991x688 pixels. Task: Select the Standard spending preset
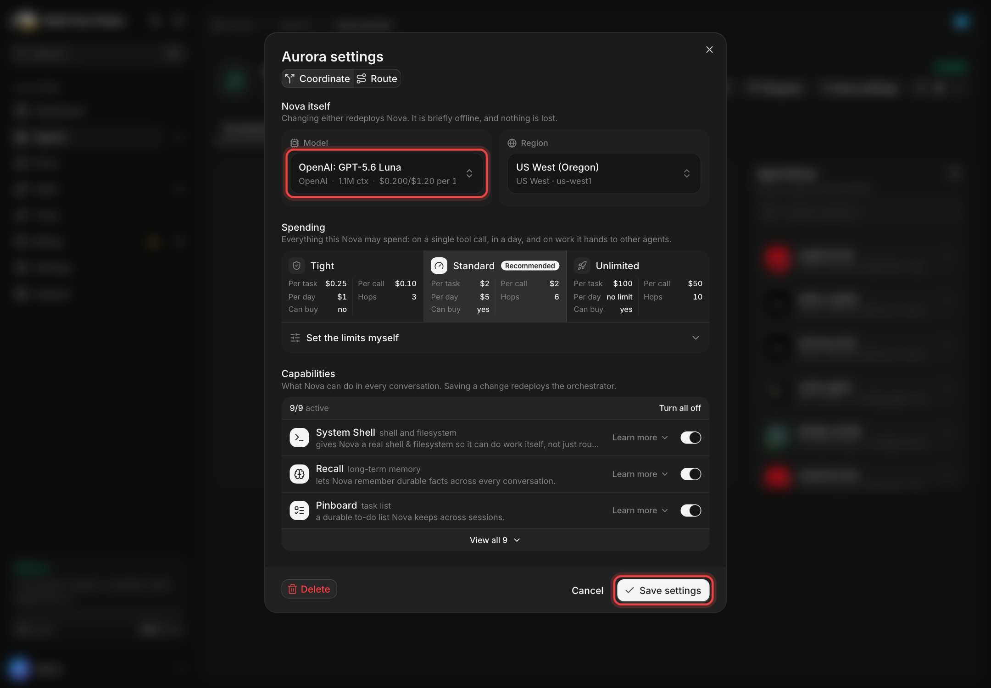(495, 286)
